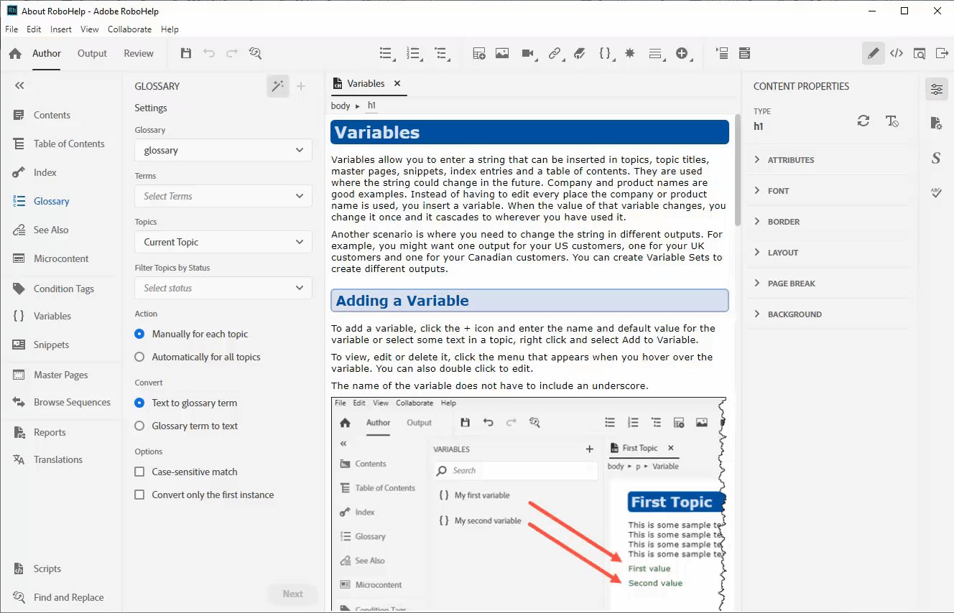Open the Insert menu
The image size is (954, 613).
[61, 29]
